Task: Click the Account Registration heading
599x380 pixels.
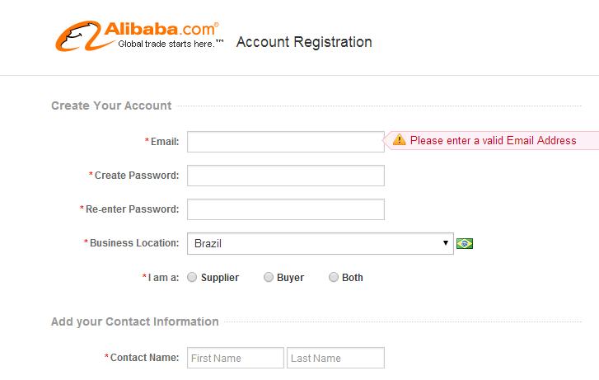Action: (304, 42)
